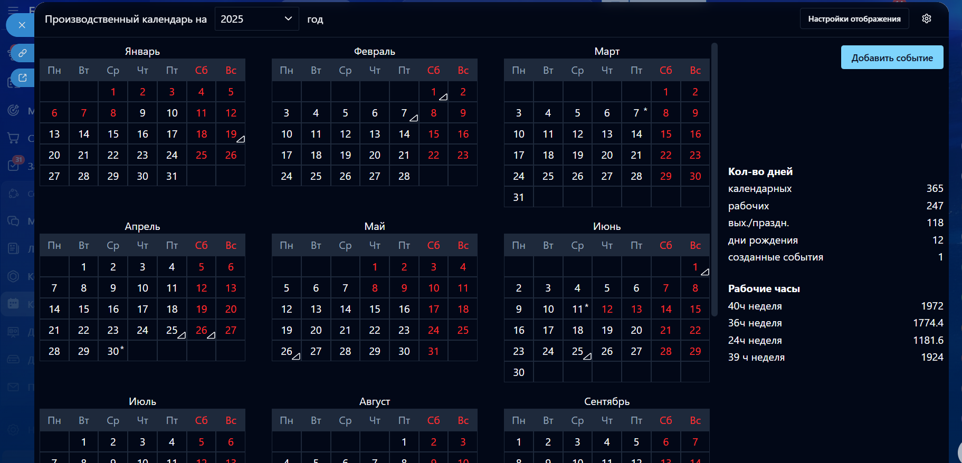Screen dimensions: 962x463
Task: Select August 1 in the calendar
Action: click(404, 442)
